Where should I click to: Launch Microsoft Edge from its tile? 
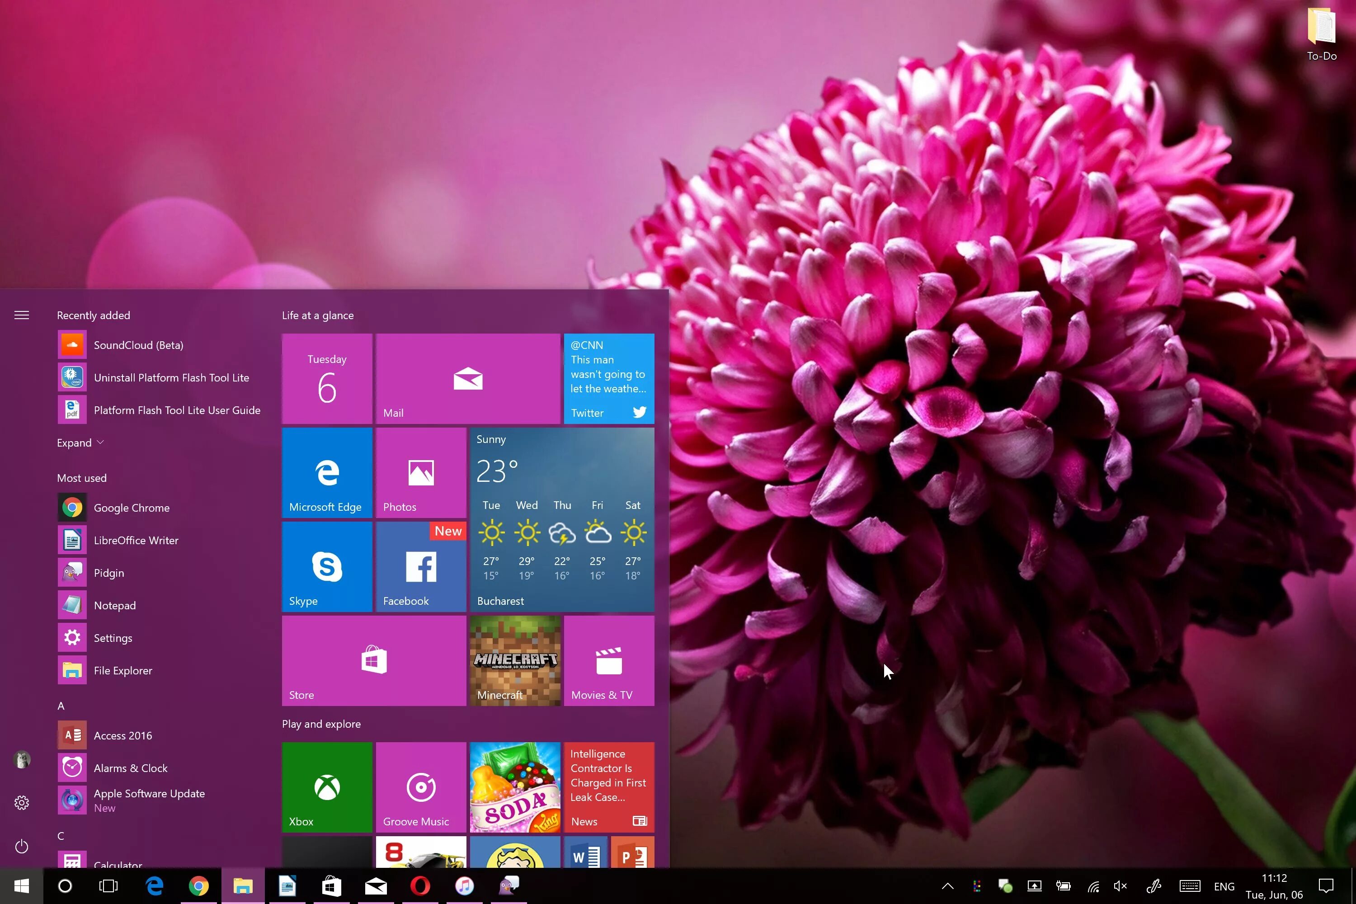(x=326, y=471)
